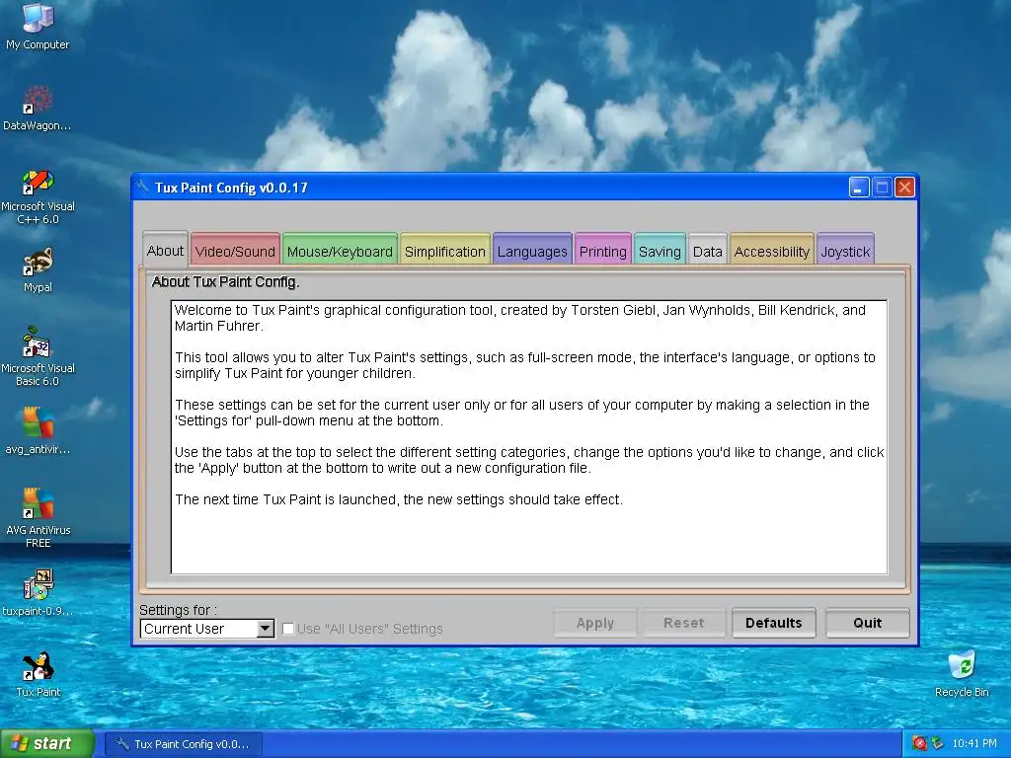The image size is (1011, 758).
Task: Click the 10:41 PM taskbar clock
Action: coord(974,744)
